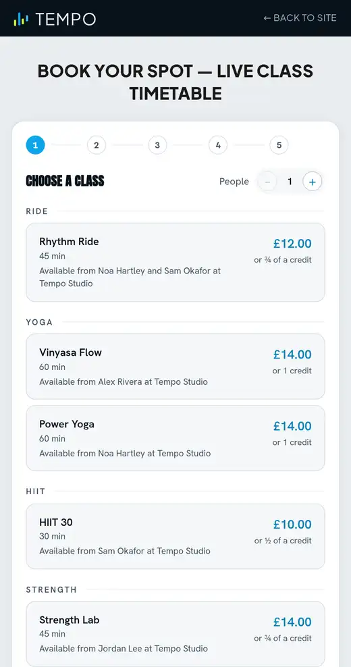The width and height of the screenshot is (351, 667).
Task: Click the TEMPO brand wordmark
Action: pyautogui.click(x=65, y=19)
